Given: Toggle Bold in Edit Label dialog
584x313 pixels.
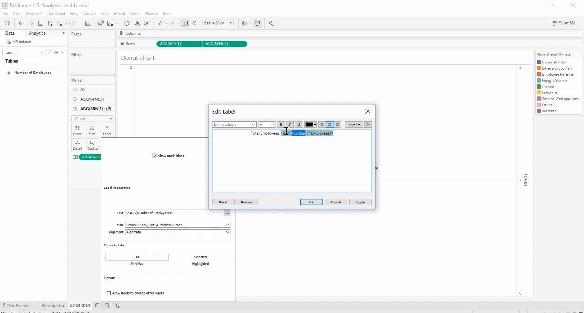Looking at the screenshot, I should click(x=281, y=125).
